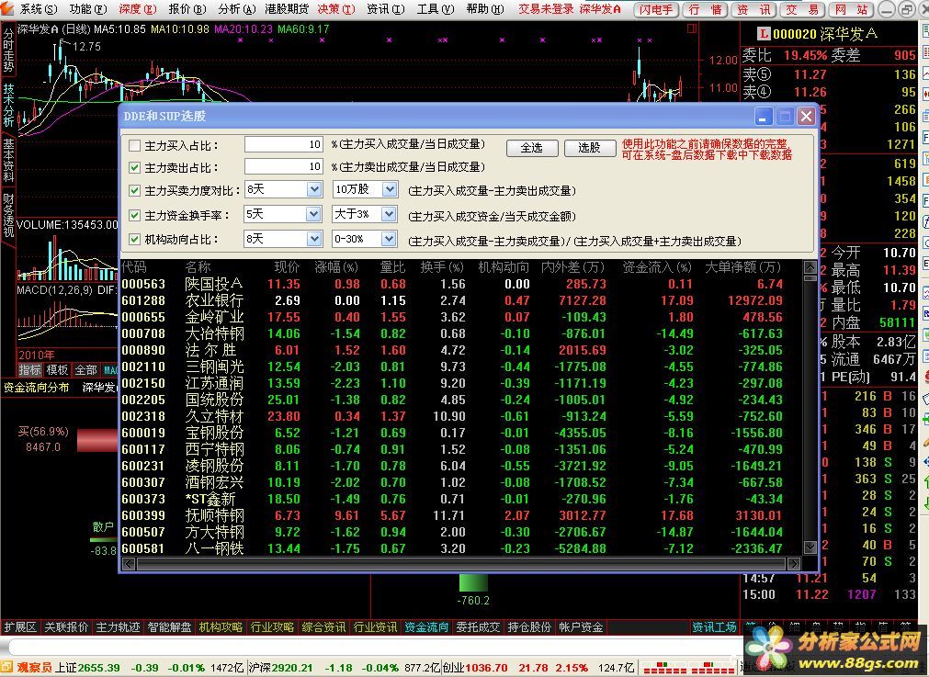929x677 pixels.
Task: Open the 港股期货 menu
Action: [287, 9]
